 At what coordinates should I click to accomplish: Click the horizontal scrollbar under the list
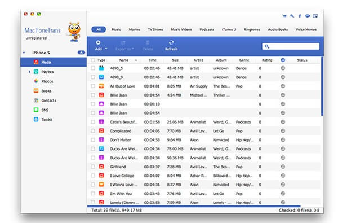pyautogui.click(x=194, y=206)
